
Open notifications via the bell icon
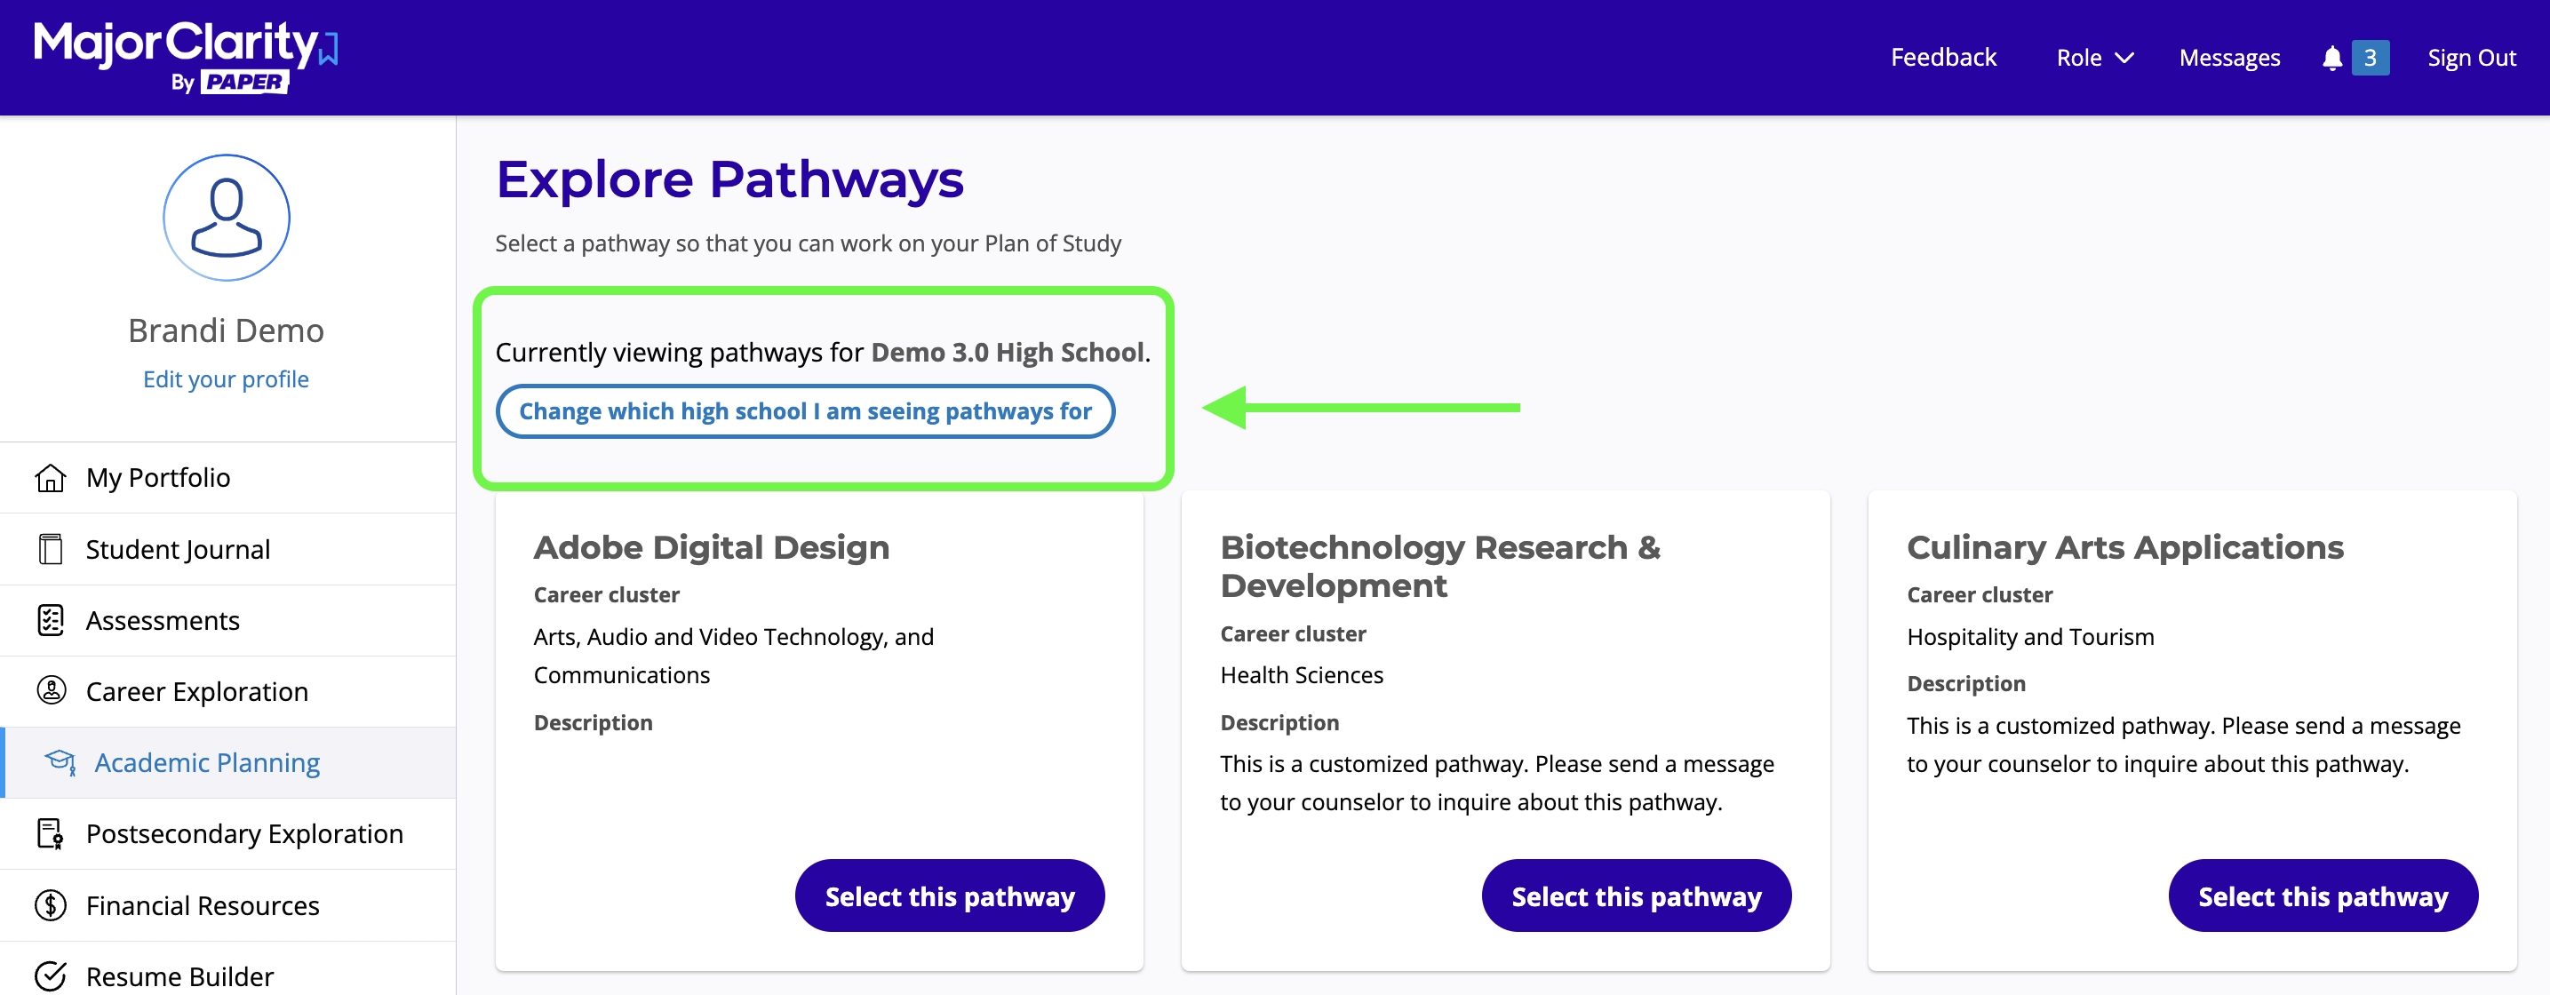coord(2332,57)
